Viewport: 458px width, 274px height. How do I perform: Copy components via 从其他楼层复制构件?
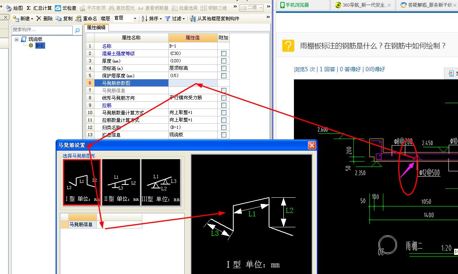[x=214, y=18]
